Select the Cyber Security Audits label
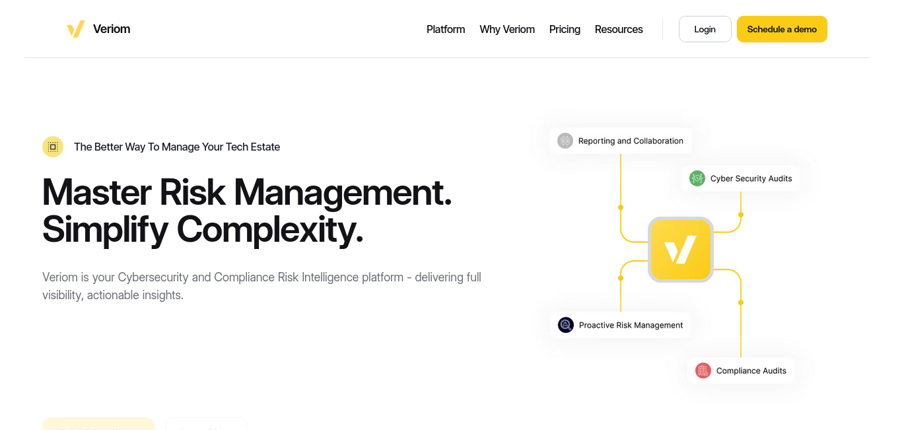 pyautogui.click(x=751, y=178)
